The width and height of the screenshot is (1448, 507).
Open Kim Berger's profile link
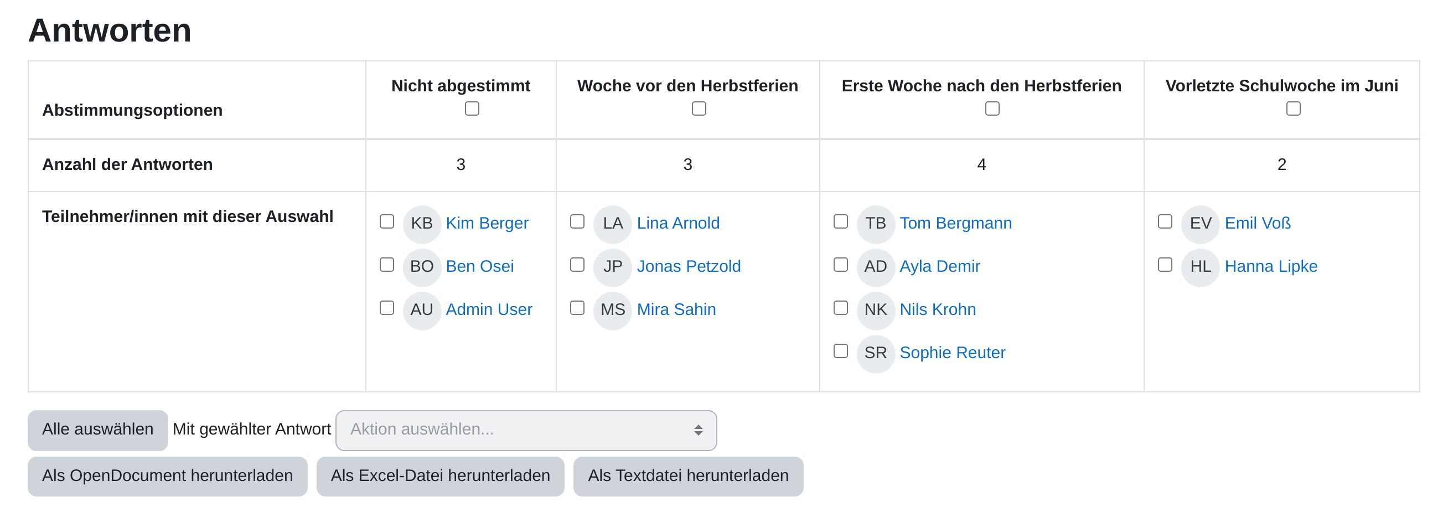click(x=487, y=224)
